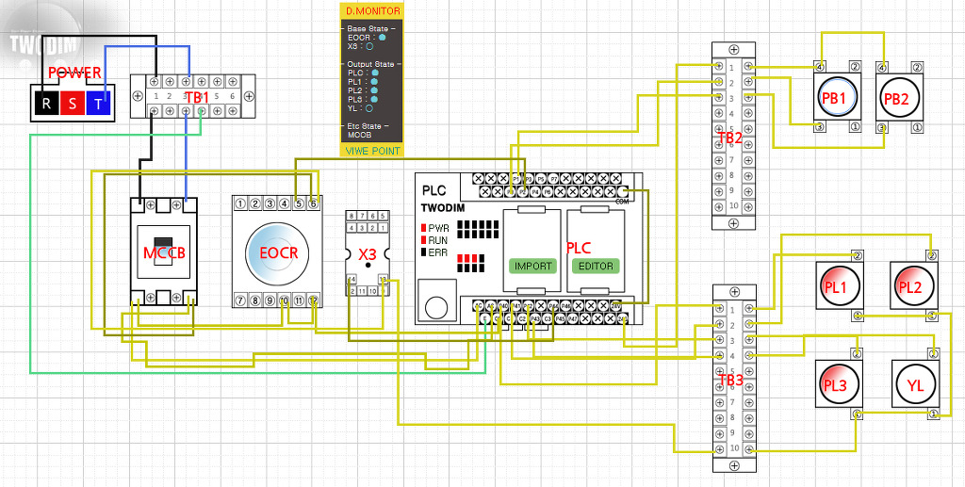Image resolution: width=965 pixels, height=487 pixels.
Task: Click the red MCCB component label
Action: (164, 252)
